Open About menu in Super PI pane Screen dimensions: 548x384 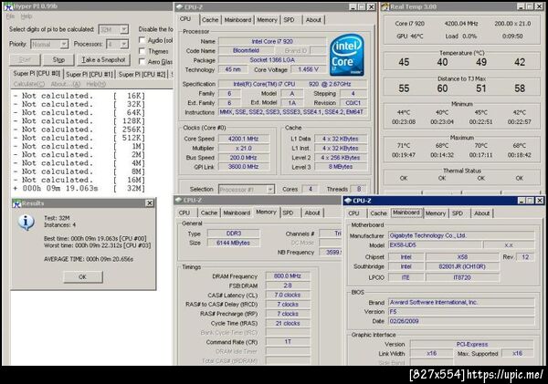coord(66,84)
